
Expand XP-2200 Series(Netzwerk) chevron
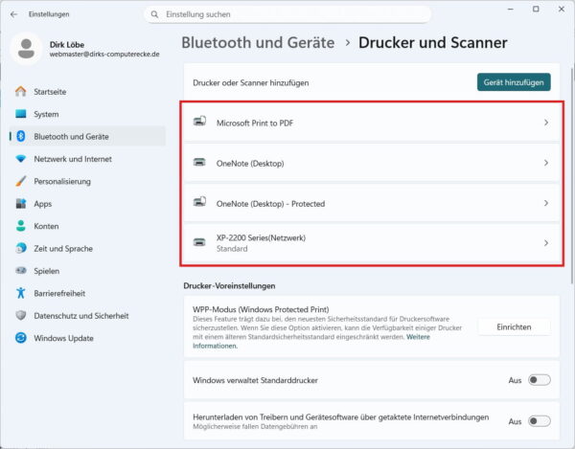(546, 243)
